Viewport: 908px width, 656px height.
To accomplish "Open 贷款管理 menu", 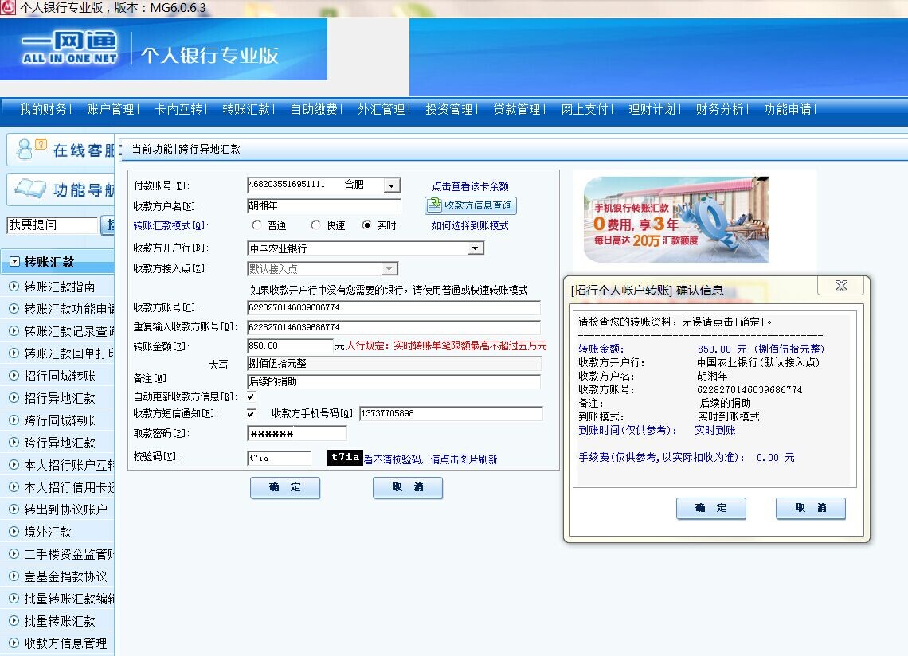I will [517, 109].
